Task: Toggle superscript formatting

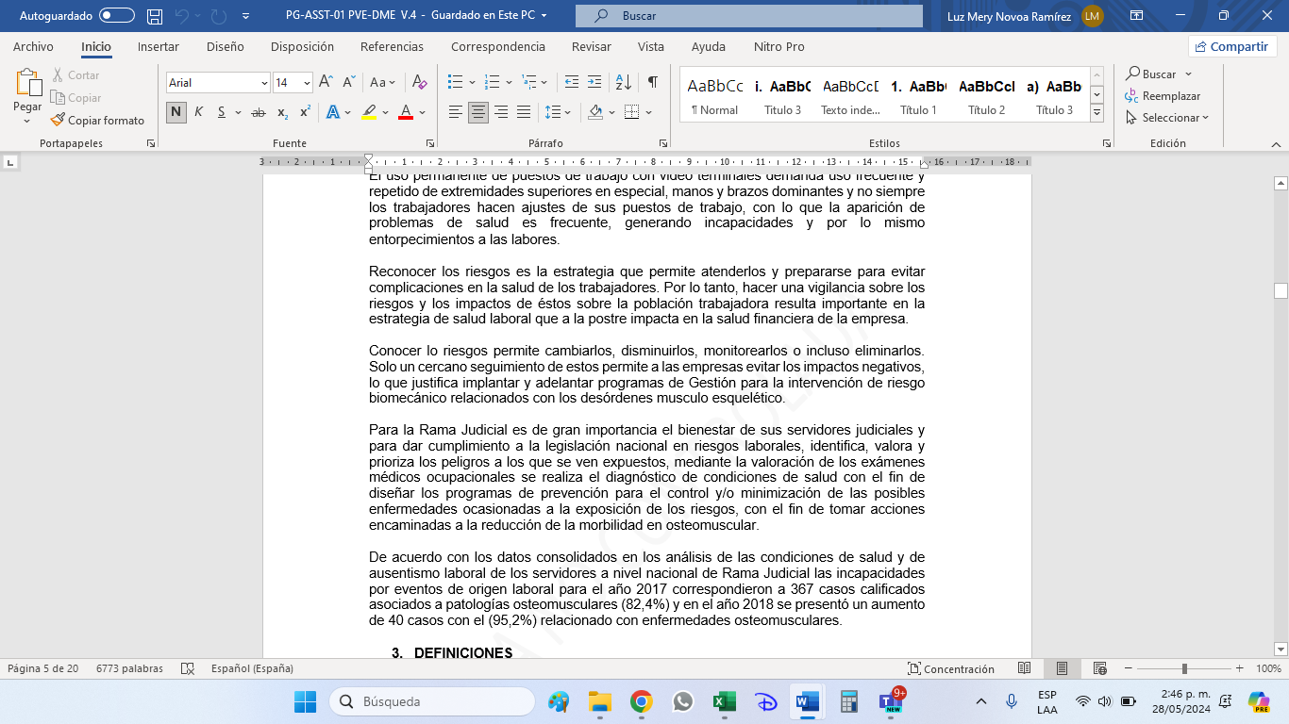Action: click(x=305, y=112)
